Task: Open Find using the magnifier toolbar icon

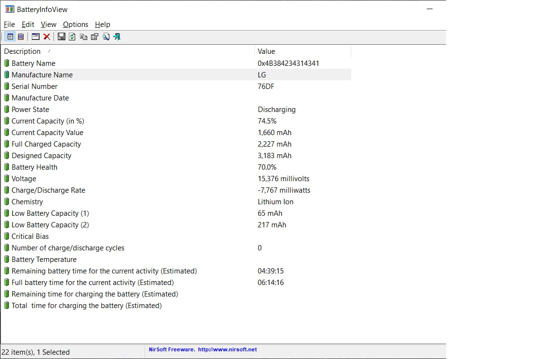Action: point(106,37)
